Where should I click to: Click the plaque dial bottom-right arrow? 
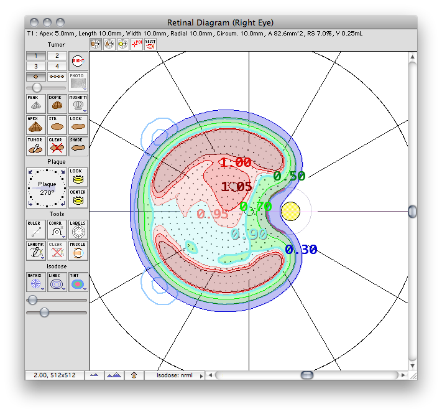(x=63, y=204)
